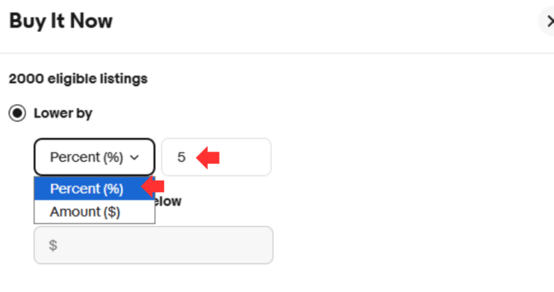Image resolution: width=554 pixels, height=292 pixels.
Task: Click the red arrow beside the 5 value
Action: pyautogui.click(x=207, y=157)
